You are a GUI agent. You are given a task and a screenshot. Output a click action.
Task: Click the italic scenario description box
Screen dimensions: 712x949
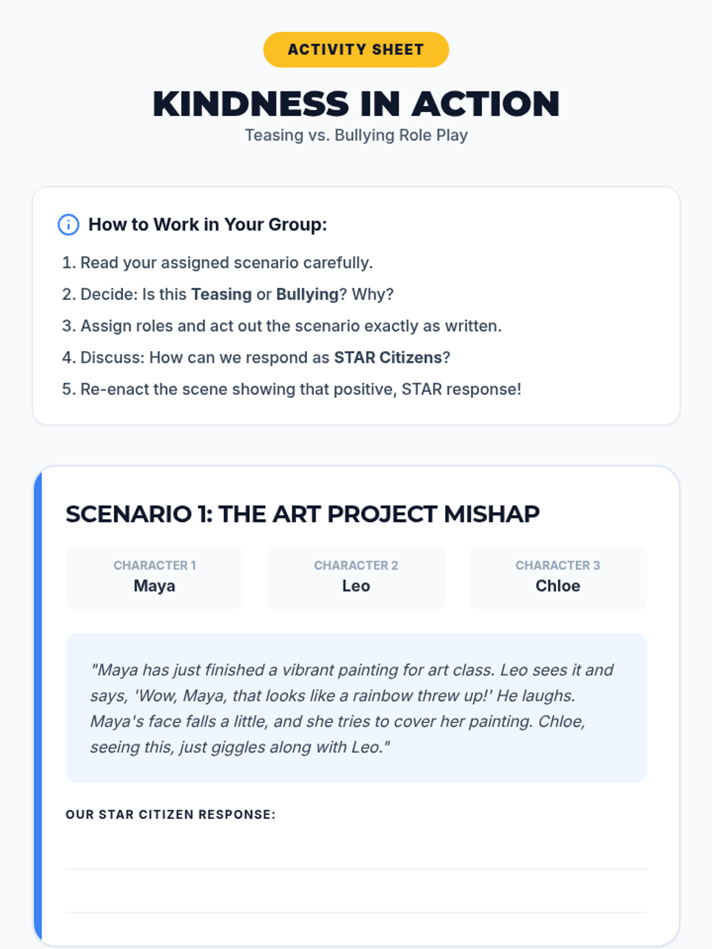tap(356, 708)
